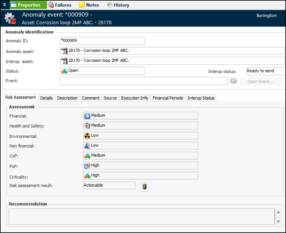This screenshot has height=233, width=286.
Task: Click the dollar icon in Financial field
Action: 87,116
